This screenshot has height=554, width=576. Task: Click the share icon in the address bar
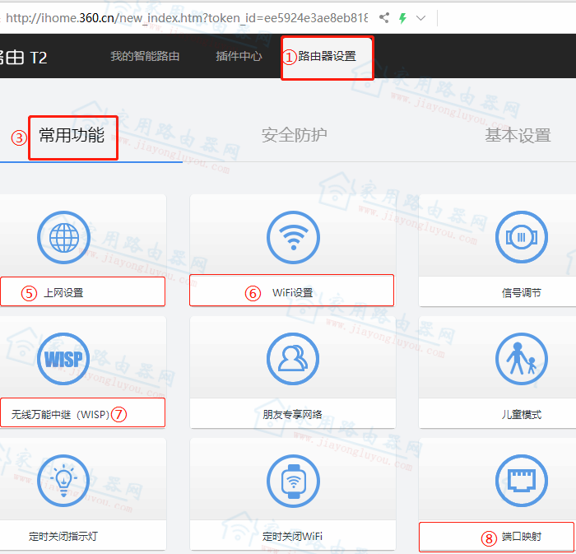[x=384, y=17]
